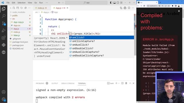184x103 pixels.
Task: Open the Edit menu
Action: point(14,3)
